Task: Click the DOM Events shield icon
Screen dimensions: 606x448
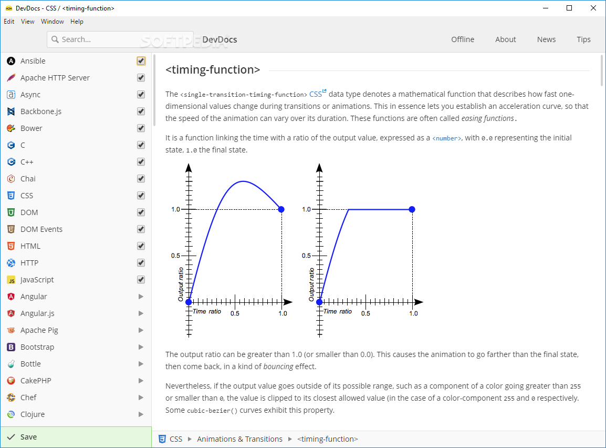Action: click(x=11, y=229)
